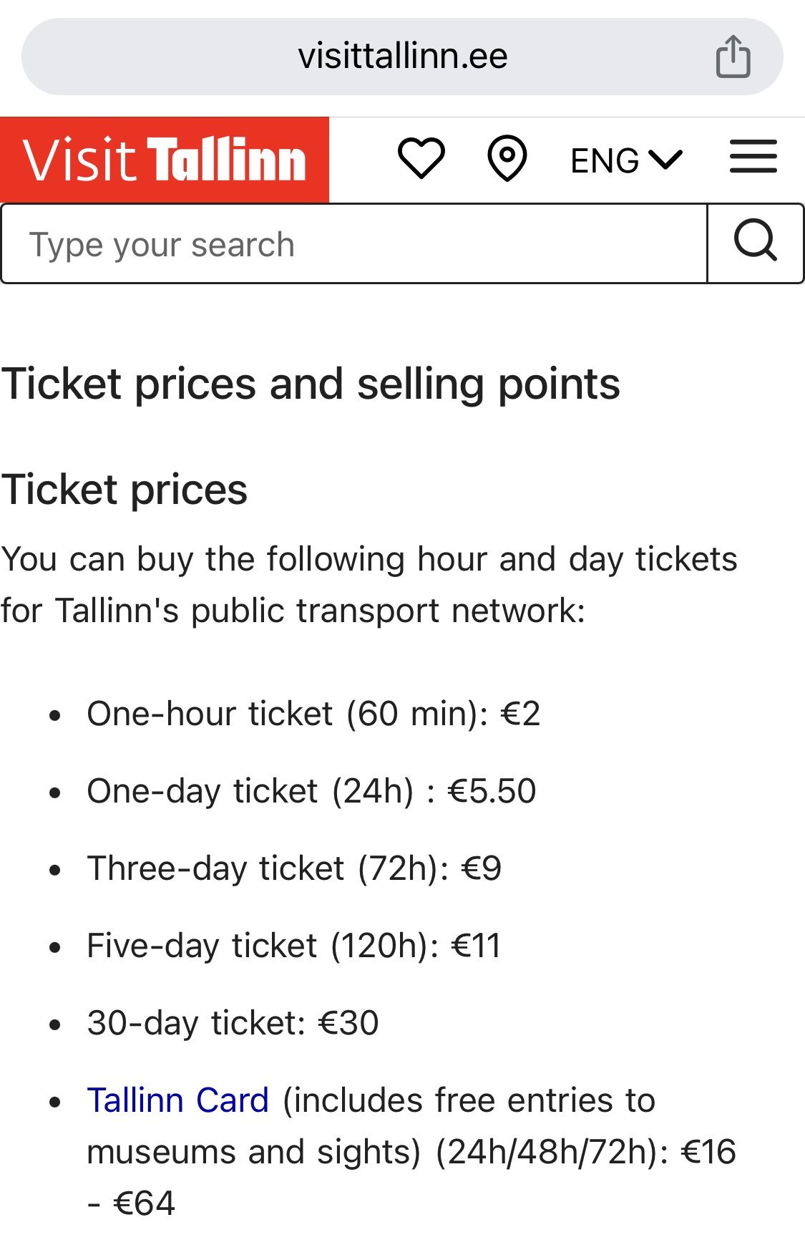Click the magnifying glass search button
The width and height of the screenshot is (805, 1250).
click(756, 243)
